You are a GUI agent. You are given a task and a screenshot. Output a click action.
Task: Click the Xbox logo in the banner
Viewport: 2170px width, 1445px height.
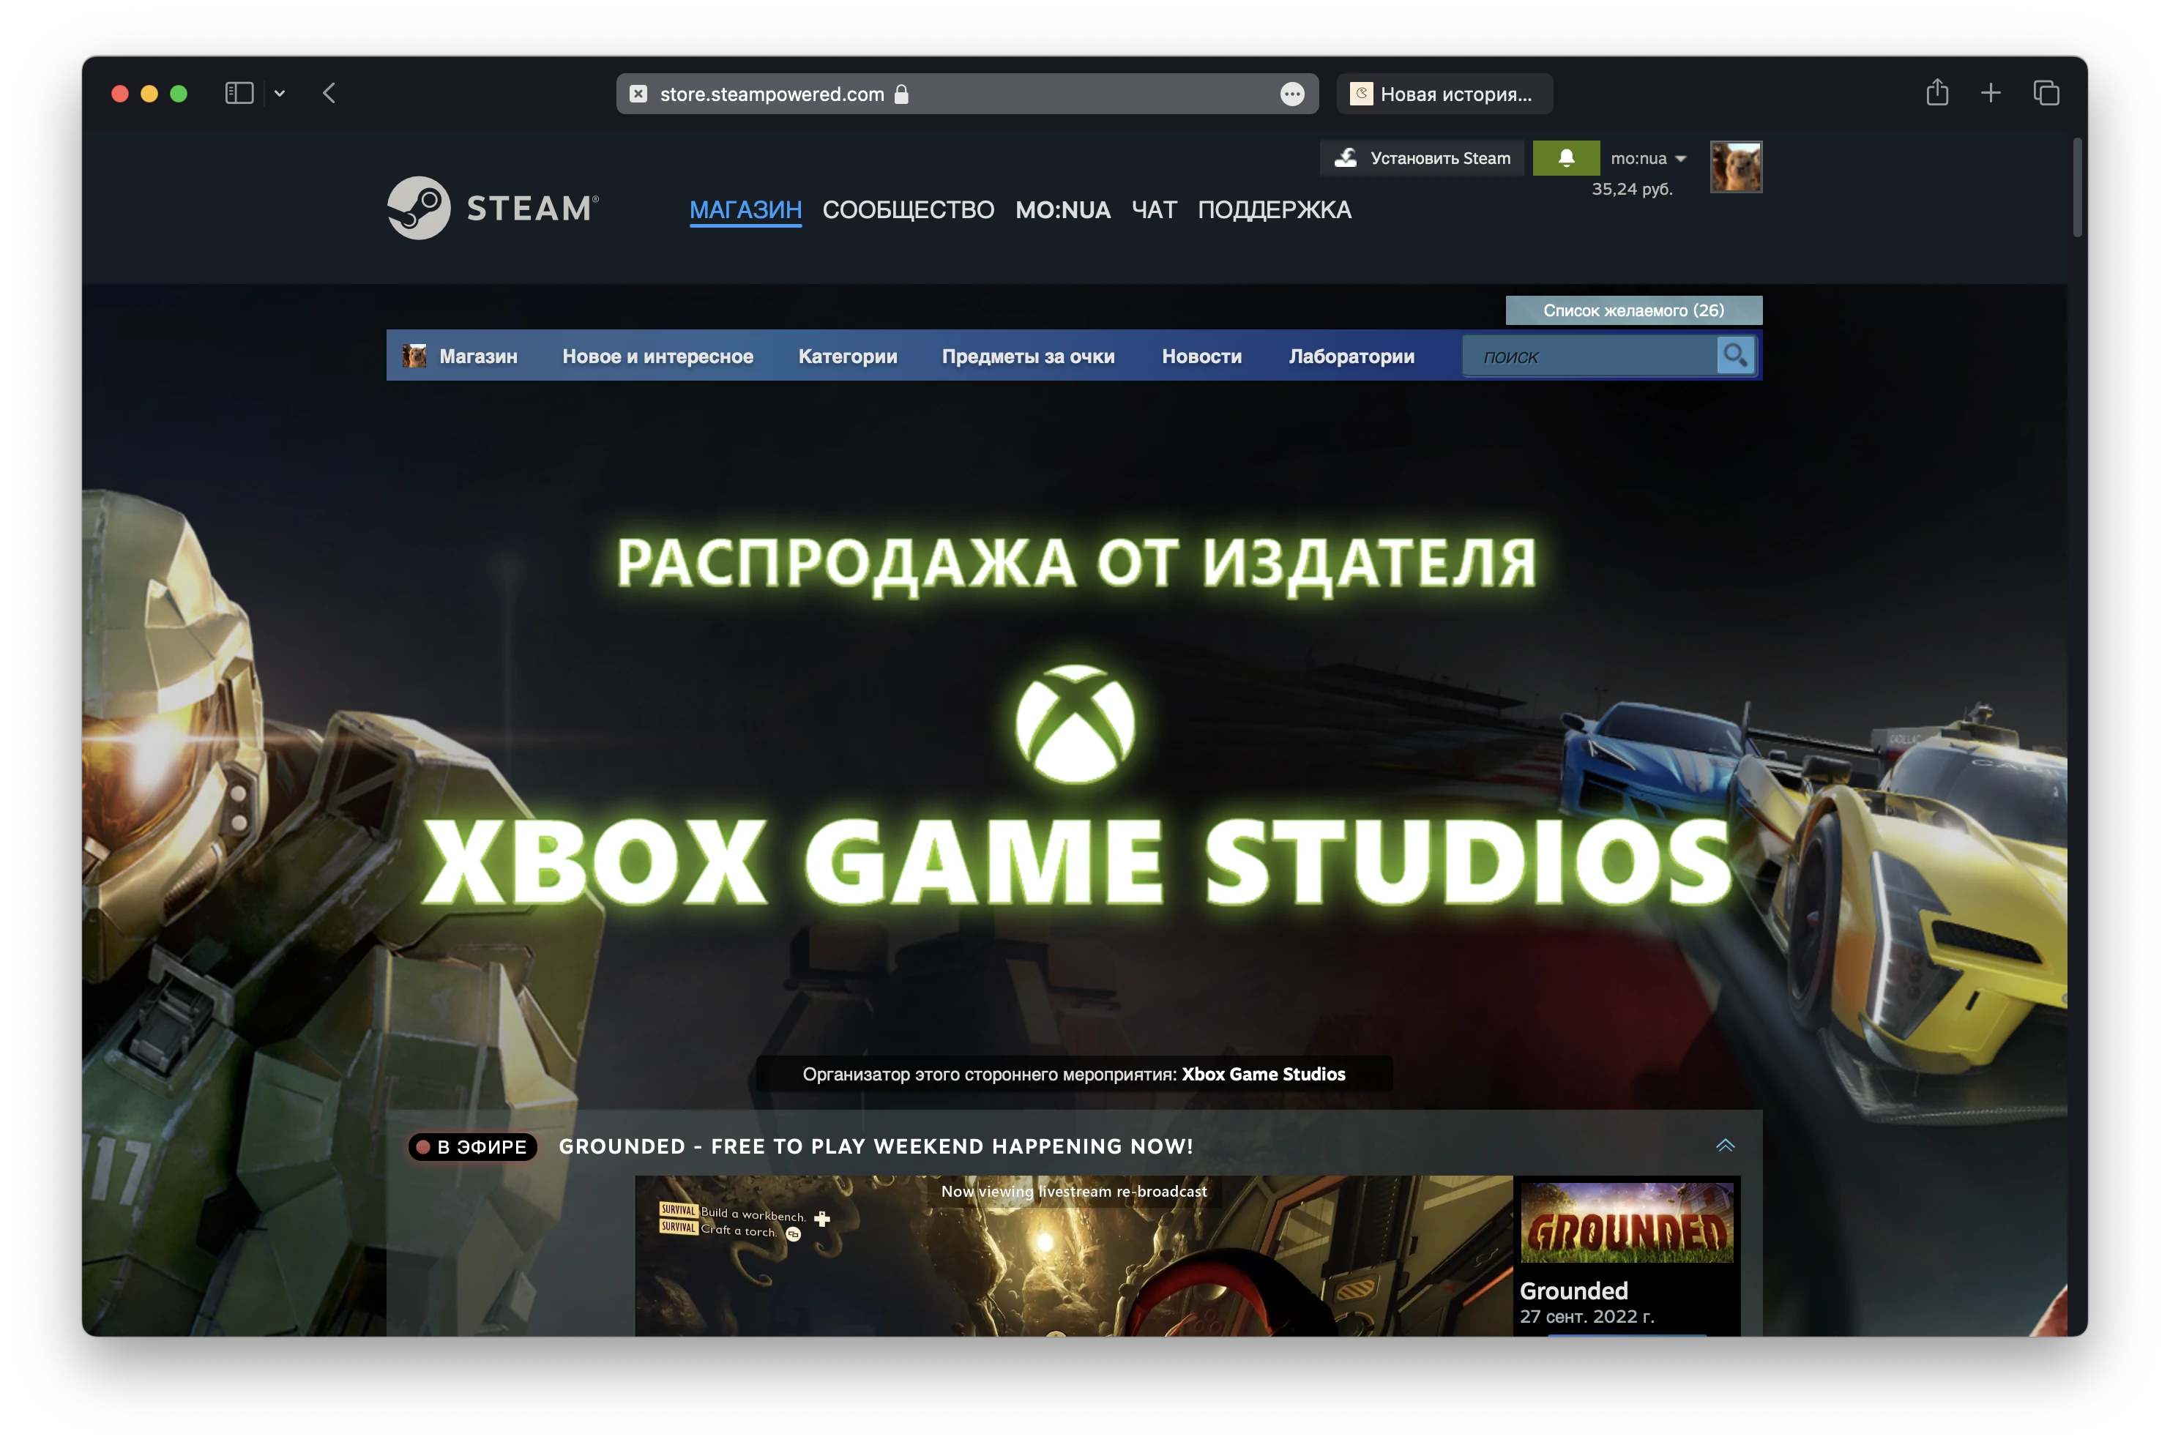(1075, 725)
